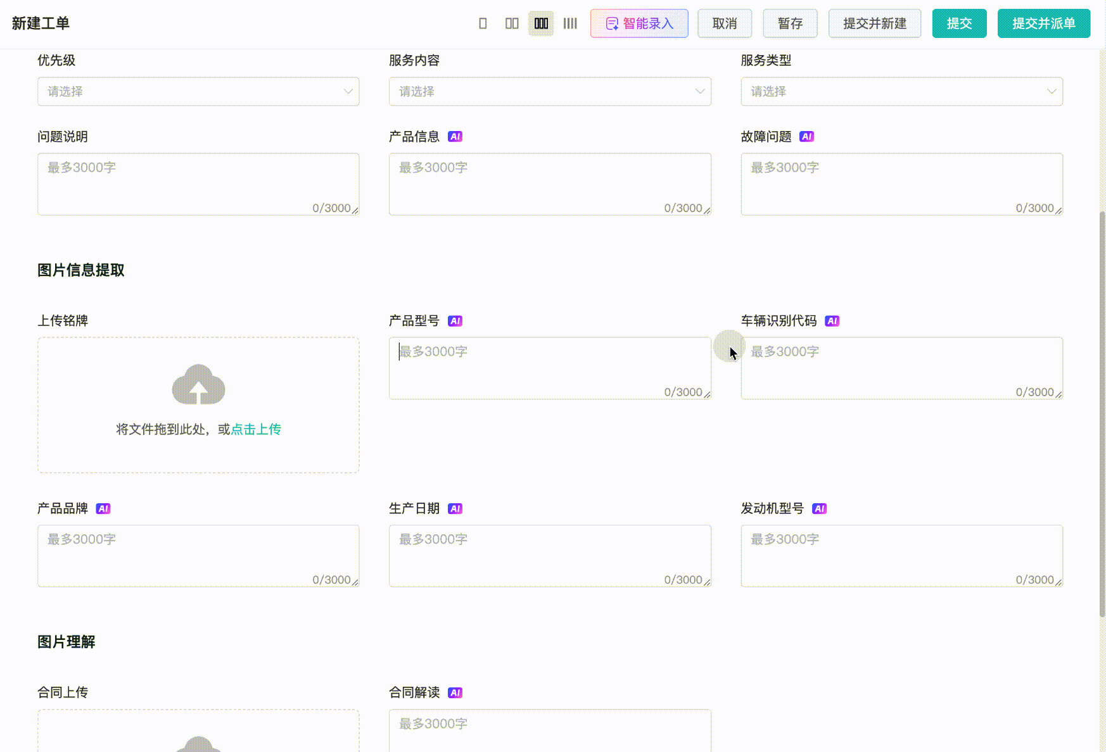Click the 提交并派单 button
This screenshot has height=752, width=1106.
pyautogui.click(x=1043, y=23)
